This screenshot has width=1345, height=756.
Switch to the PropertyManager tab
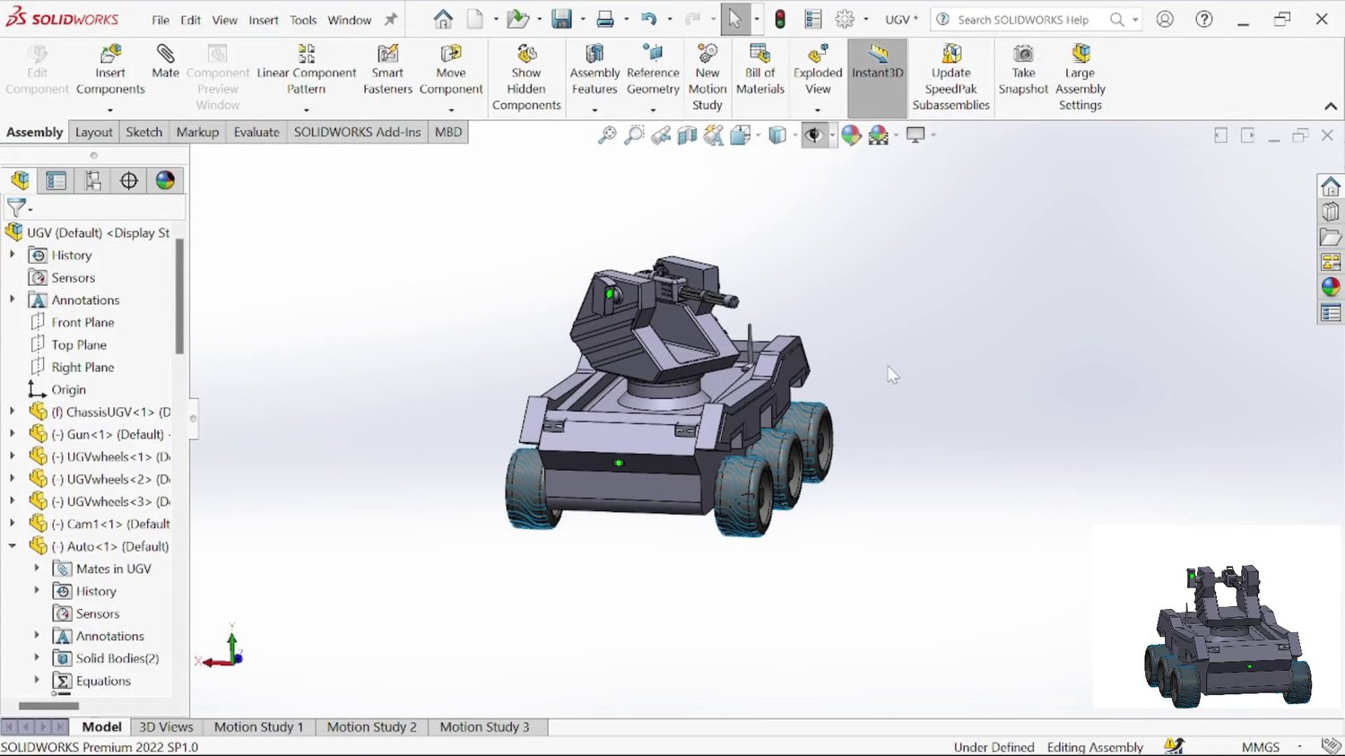(56, 180)
